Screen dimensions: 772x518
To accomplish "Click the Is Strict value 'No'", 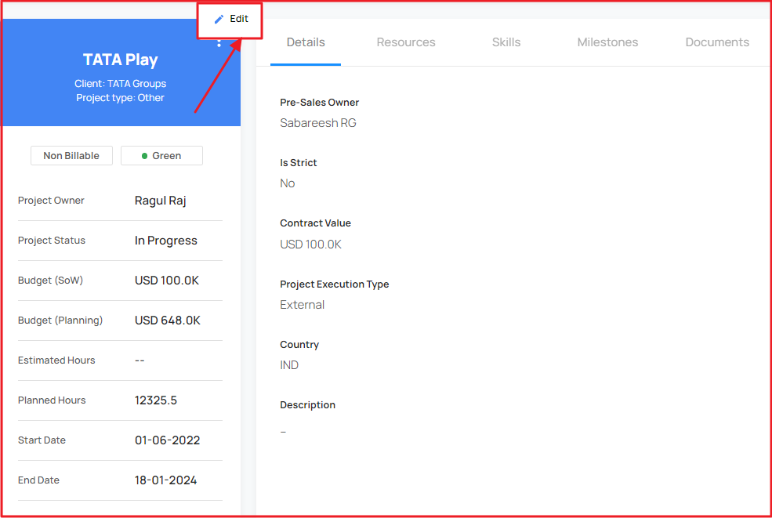I will 288,183.
